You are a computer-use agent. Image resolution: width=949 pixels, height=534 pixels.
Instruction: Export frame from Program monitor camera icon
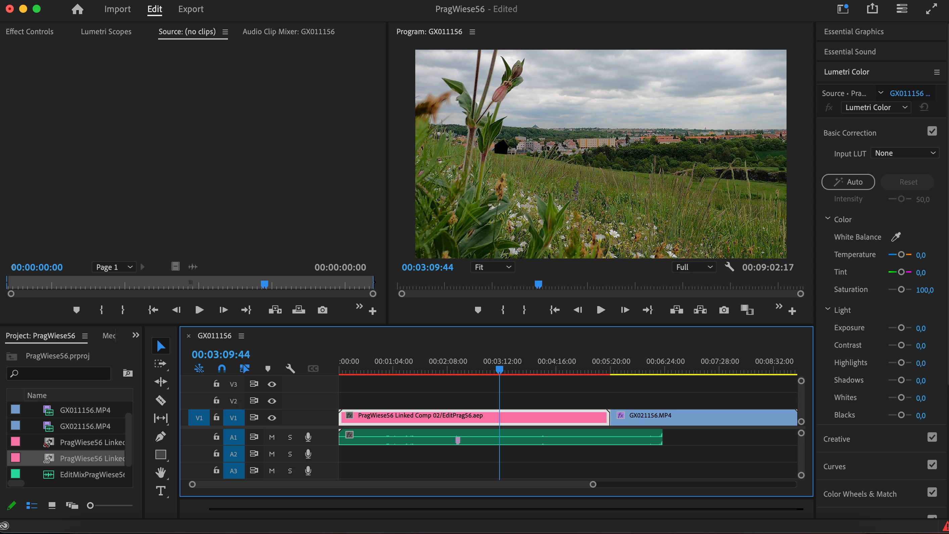point(723,310)
